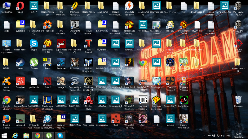Open the Компьютер desktop icon

(x=7, y=6)
